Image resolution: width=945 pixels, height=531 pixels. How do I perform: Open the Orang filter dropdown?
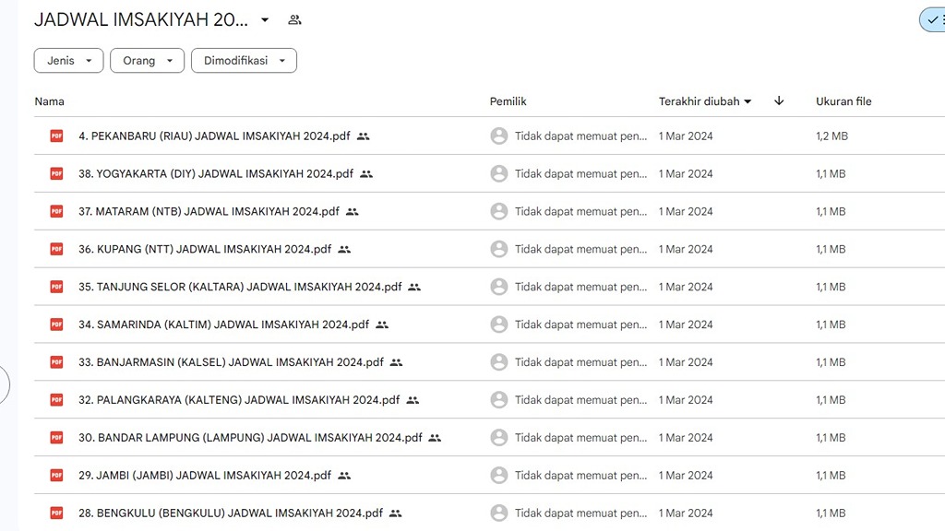[147, 61]
